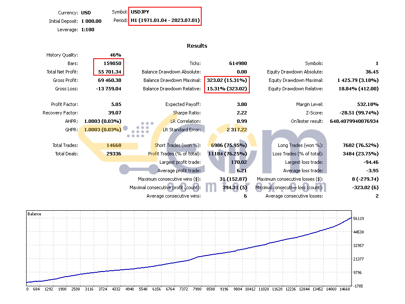This screenshot has width=405, height=304.
Task: Click the Results section heading
Action: coord(197,46)
